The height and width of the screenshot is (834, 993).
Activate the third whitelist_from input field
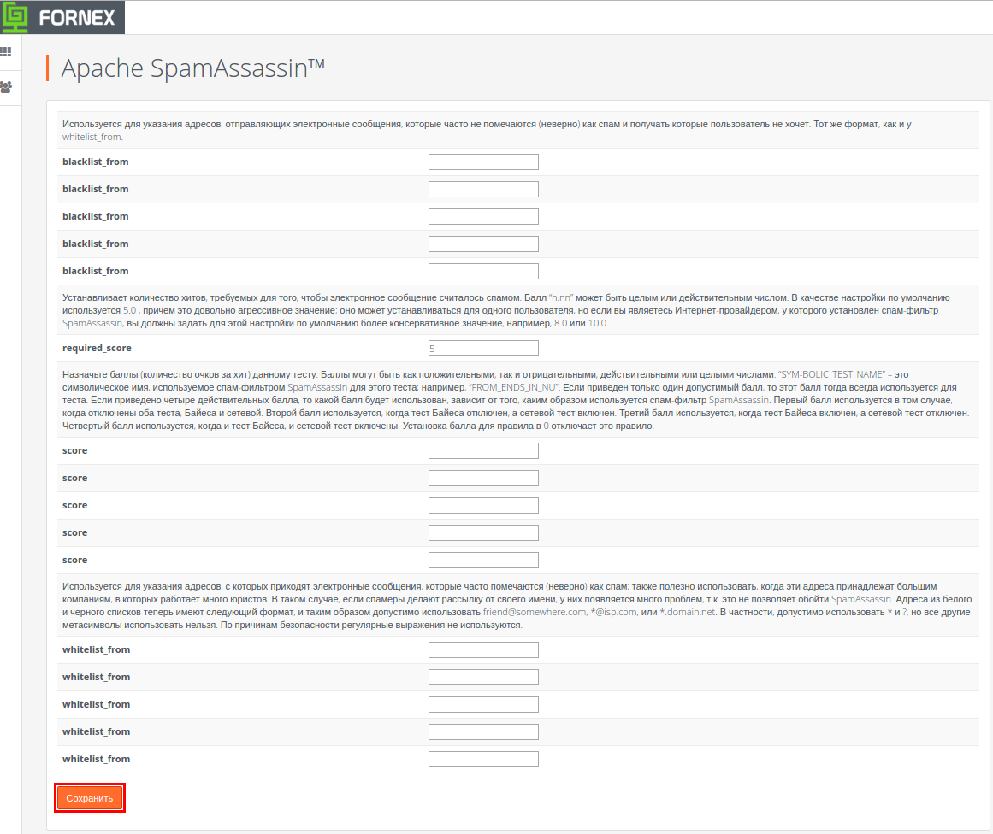(x=483, y=704)
